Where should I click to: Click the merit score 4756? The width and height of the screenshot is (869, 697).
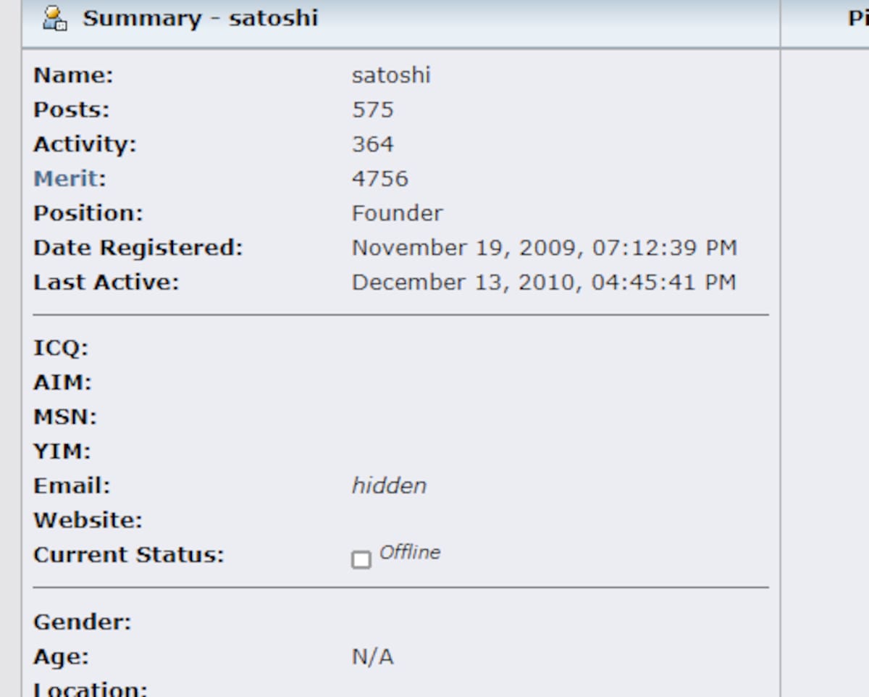point(379,178)
